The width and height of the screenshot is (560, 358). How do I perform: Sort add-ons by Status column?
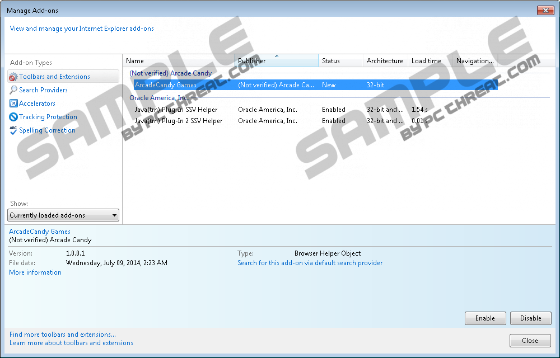340,61
